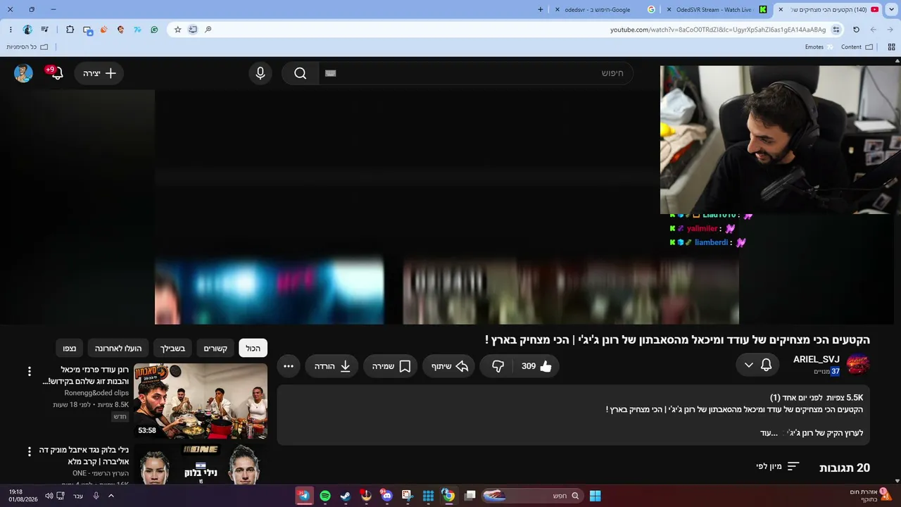
Task: Open site information tune icon in address bar
Action: pyautogui.click(x=836, y=30)
